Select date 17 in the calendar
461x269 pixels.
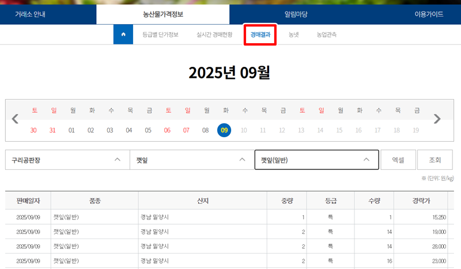coord(377,130)
